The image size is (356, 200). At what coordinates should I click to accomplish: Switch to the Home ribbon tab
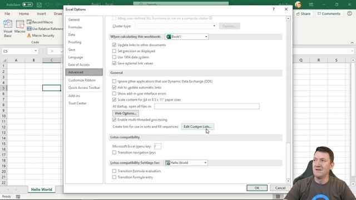(24, 13)
